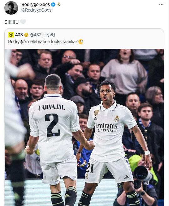The image size is (169, 206).
Task: Open the 433 account name
Action: 19,35
